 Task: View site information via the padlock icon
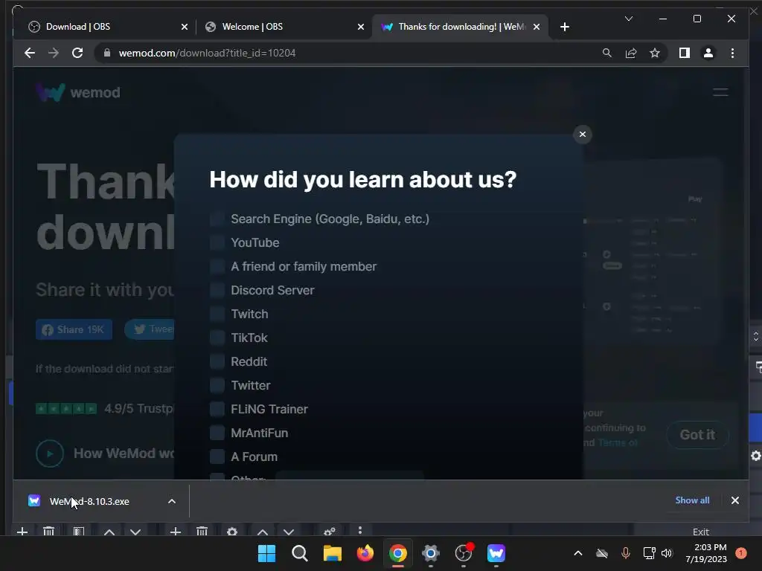click(x=107, y=53)
